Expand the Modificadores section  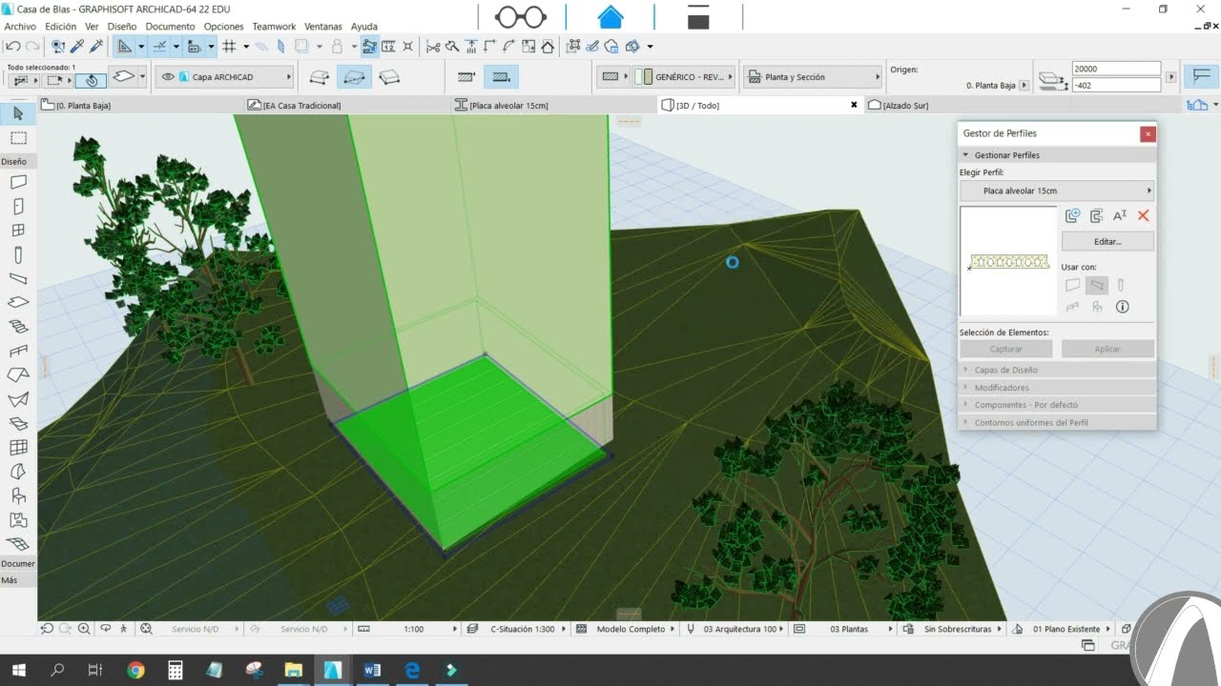pos(1057,388)
